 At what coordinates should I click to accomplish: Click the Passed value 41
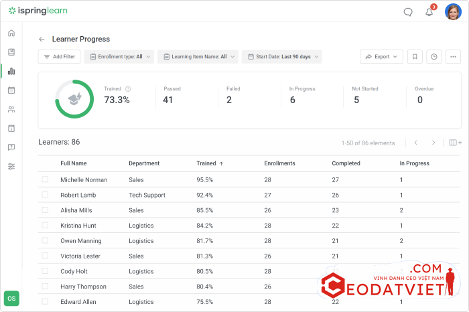coord(167,100)
